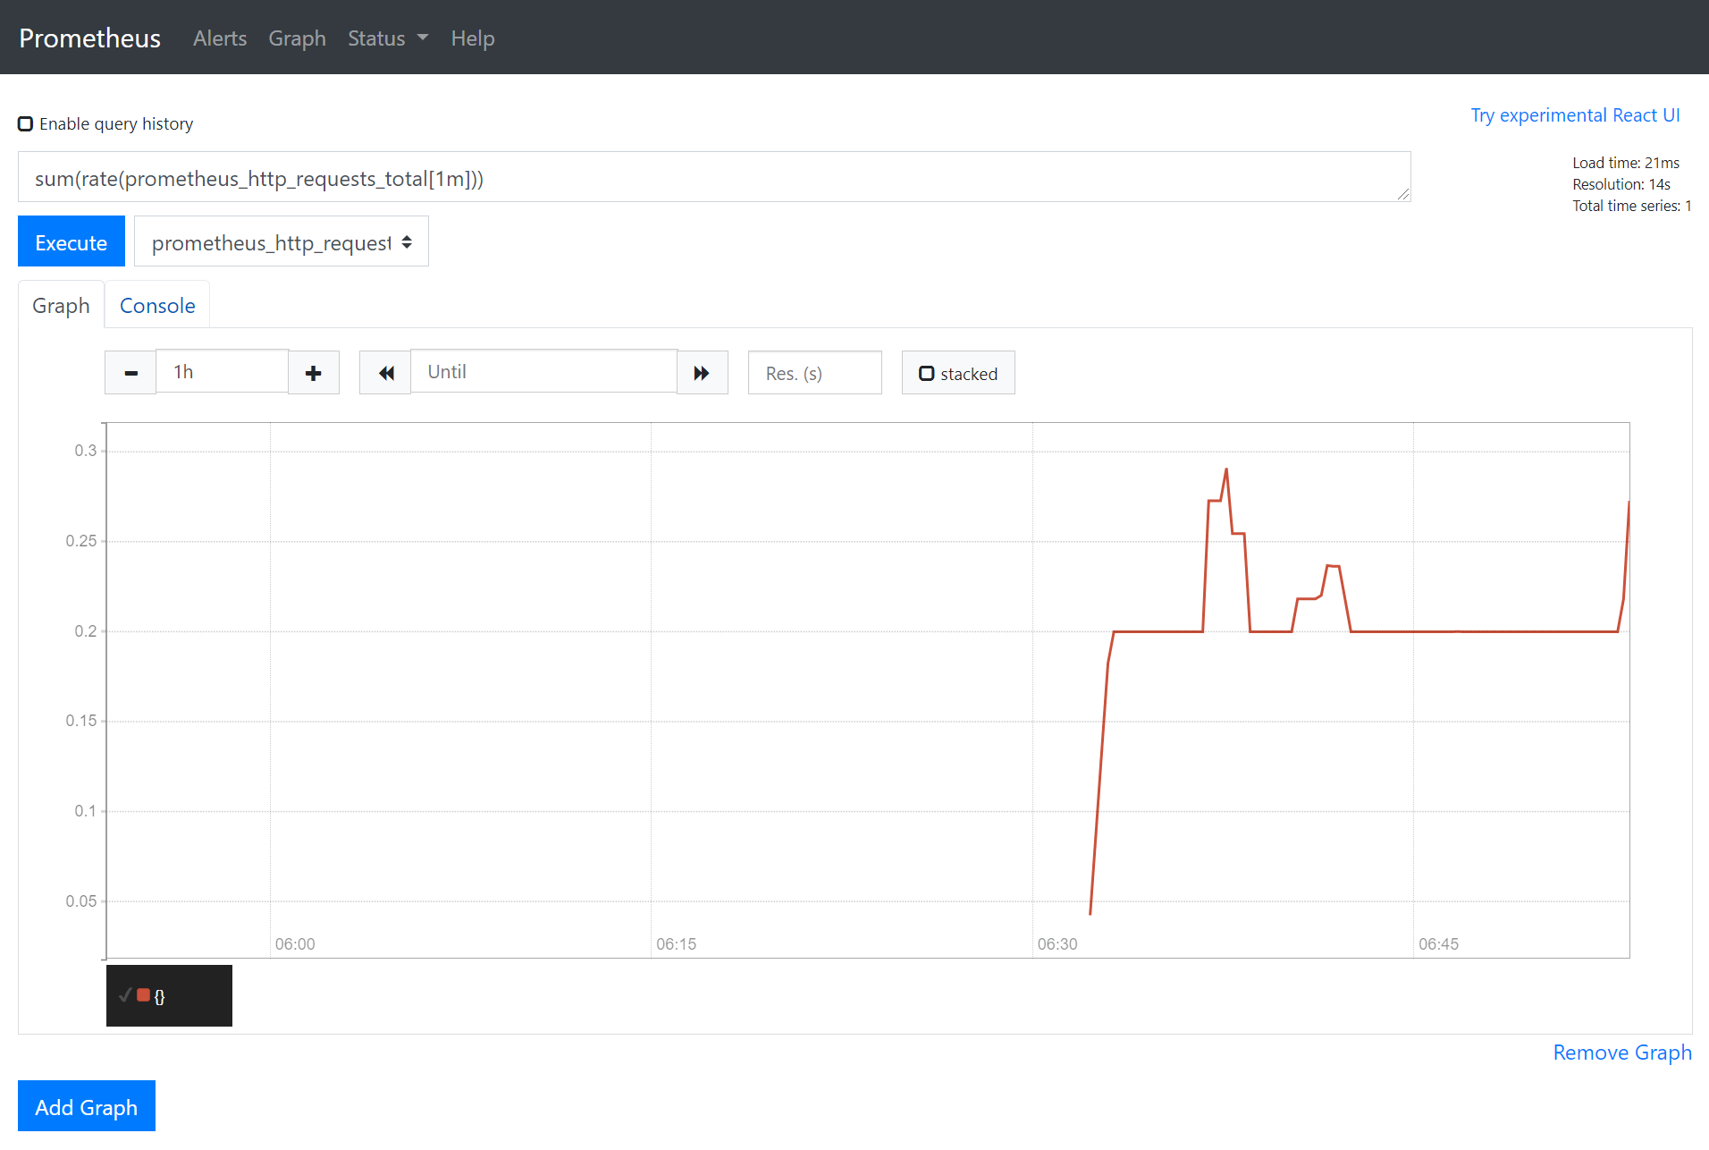Add a new graph
Image resolution: width=1709 pixels, height=1150 pixels.
pyautogui.click(x=87, y=1106)
